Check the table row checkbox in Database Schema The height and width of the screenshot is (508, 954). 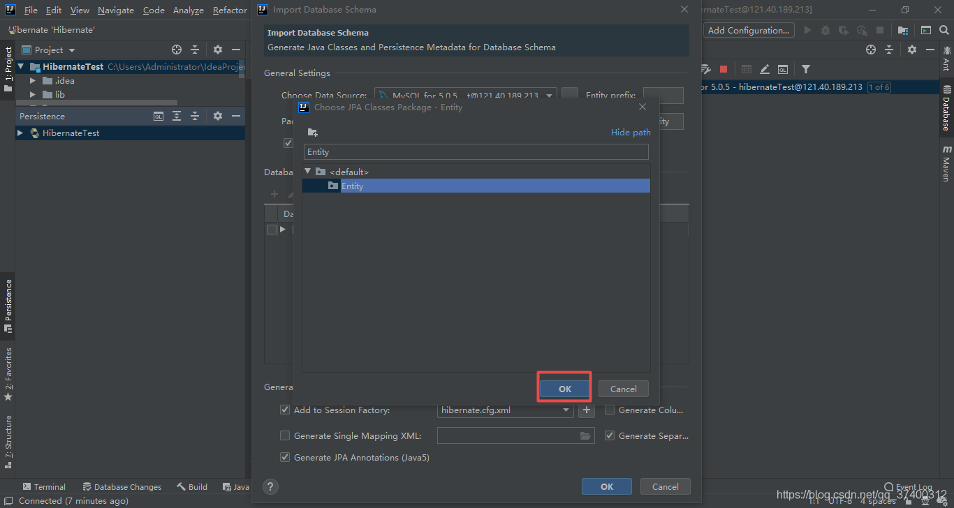[x=272, y=230]
